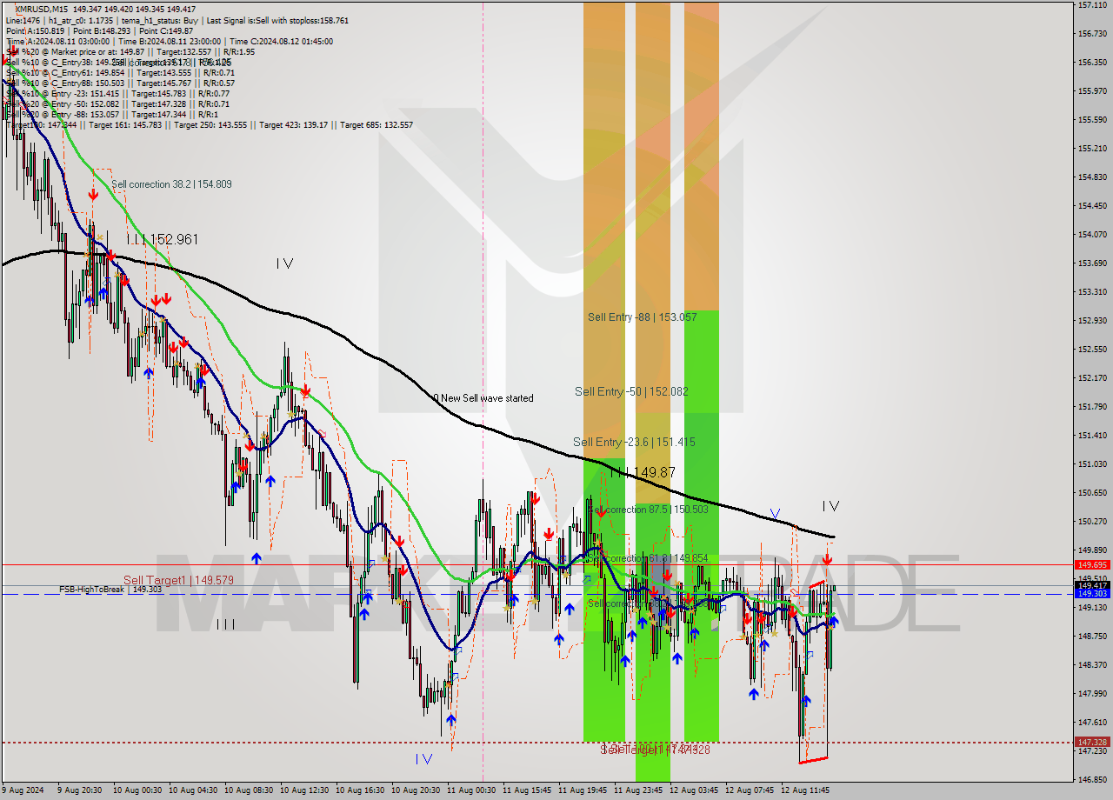
Task: Click the '10 Aug 12:30' time axis label
Action: pyautogui.click(x=304, y=791)
